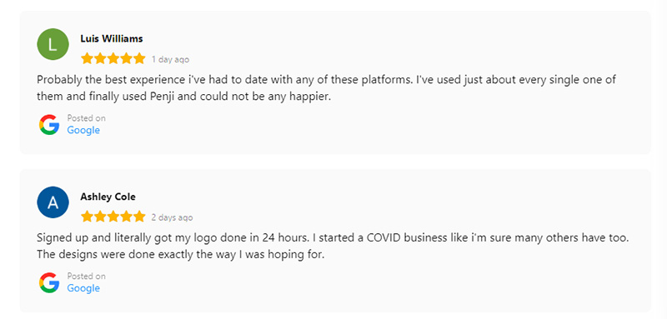
Task: Click the '2 days ago' timestamp
Action: pos(172,217)
